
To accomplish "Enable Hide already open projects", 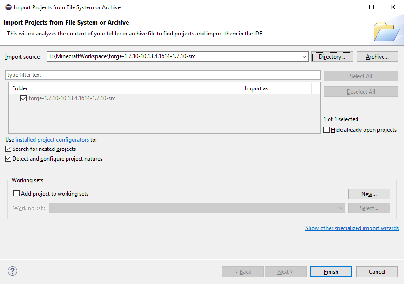I will click(x=327, y=130).
